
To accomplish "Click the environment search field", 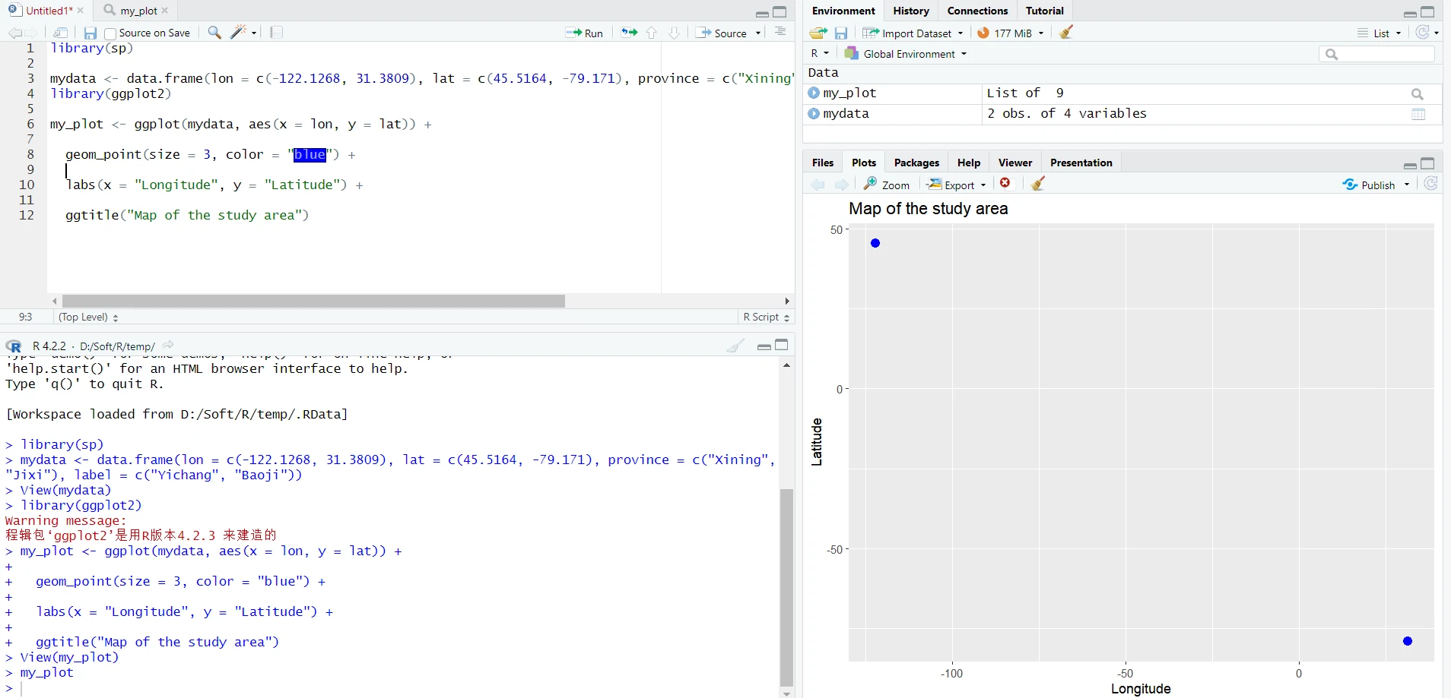I will point(1376,54).
